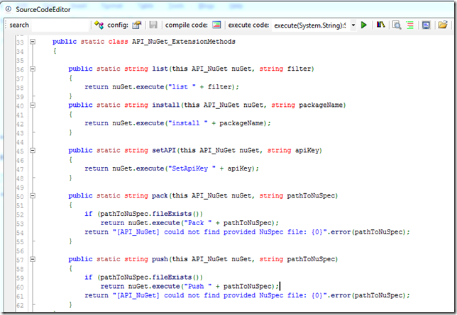Collapse the setAPI method at line 45

click(33, 150)
